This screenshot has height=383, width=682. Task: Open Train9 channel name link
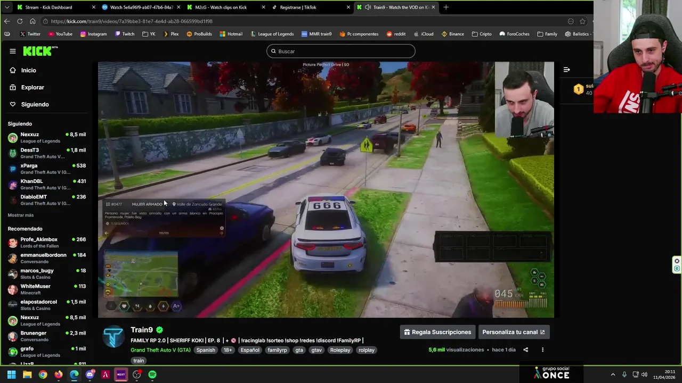(x=142, y=330)
